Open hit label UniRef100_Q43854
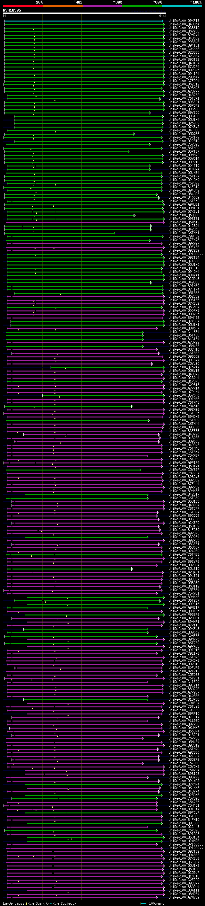Screen dimensions: 205x906 coord(184,24)
